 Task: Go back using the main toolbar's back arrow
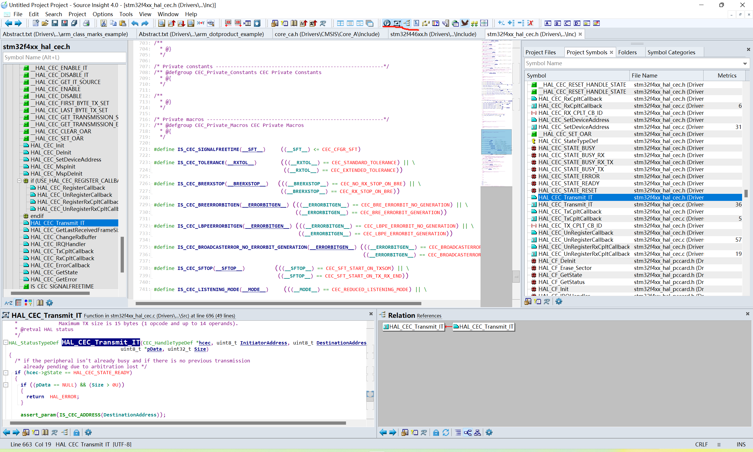[x=9, y=23]
